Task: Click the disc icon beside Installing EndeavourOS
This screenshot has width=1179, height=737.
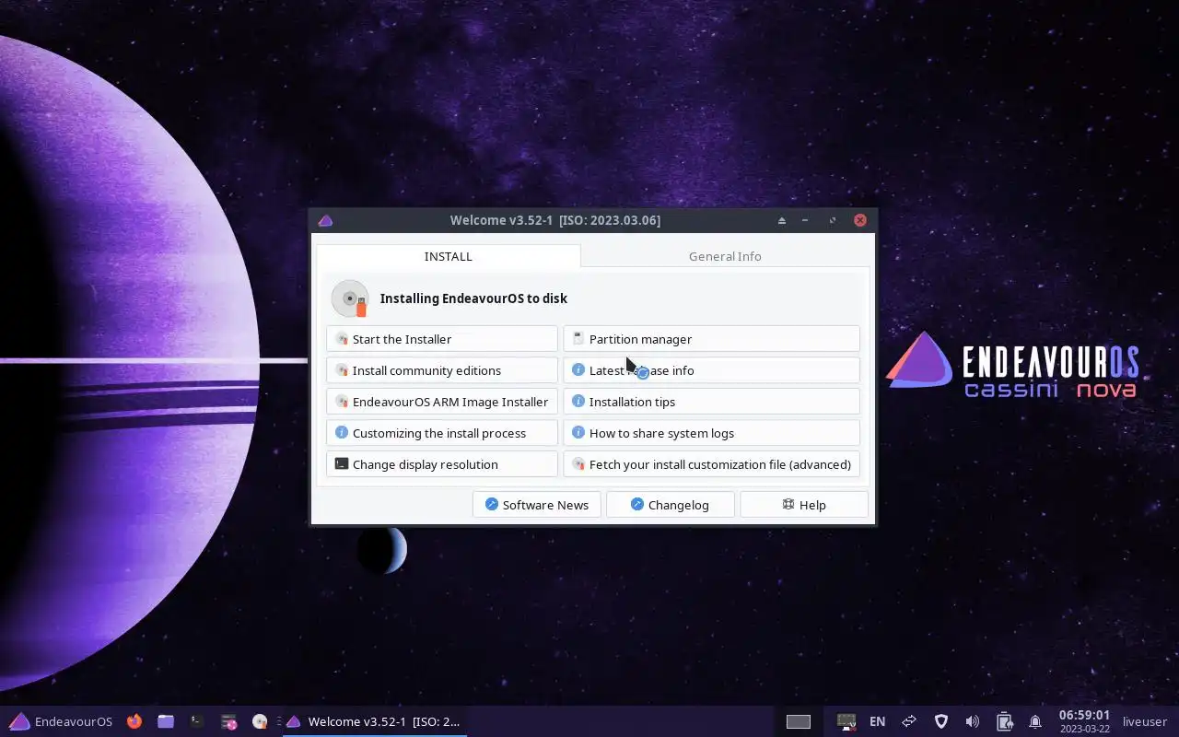Action: pos(350,298)
